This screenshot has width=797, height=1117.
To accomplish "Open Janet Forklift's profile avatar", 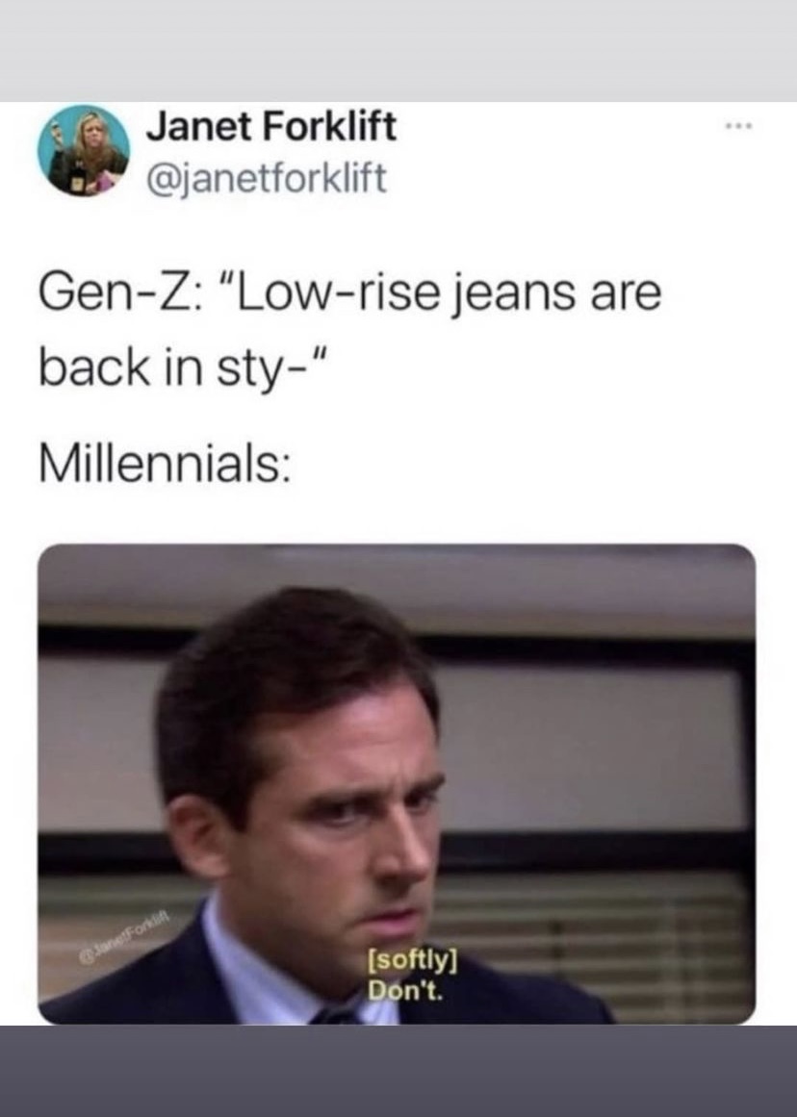I will (84, 150).
